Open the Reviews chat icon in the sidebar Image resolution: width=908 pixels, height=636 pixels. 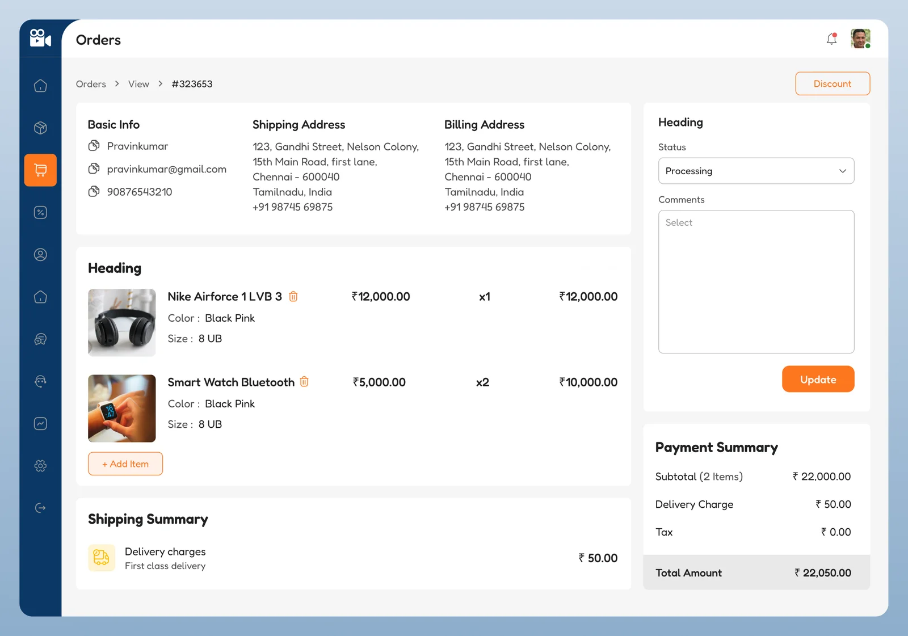click(x=40, y=339)
